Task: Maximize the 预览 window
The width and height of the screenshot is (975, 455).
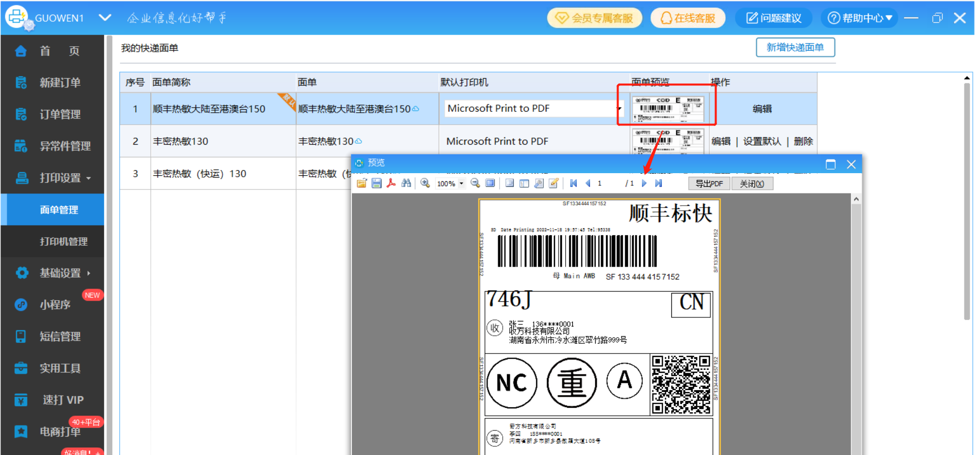Action: pos(830,164)
